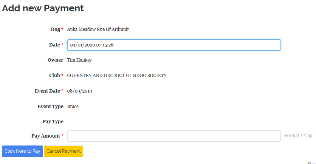Click the Dog field label
This screenshot has height=164, width=316.
(x=56, y=29)
